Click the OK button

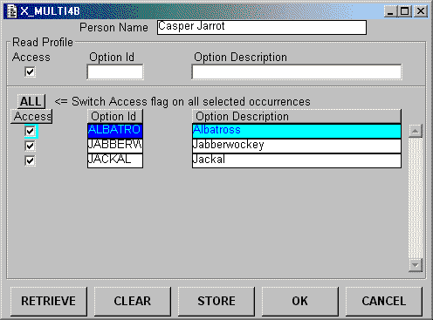[x=300, y=301]
